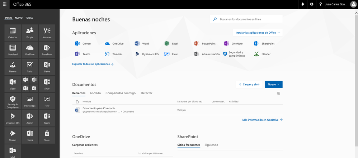Screen dimensions: 358x158
Task: Switch documents list to grid view
Action: (279, 93)
